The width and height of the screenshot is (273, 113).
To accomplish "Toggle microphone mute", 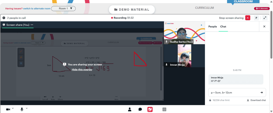I will pos(22,109).
